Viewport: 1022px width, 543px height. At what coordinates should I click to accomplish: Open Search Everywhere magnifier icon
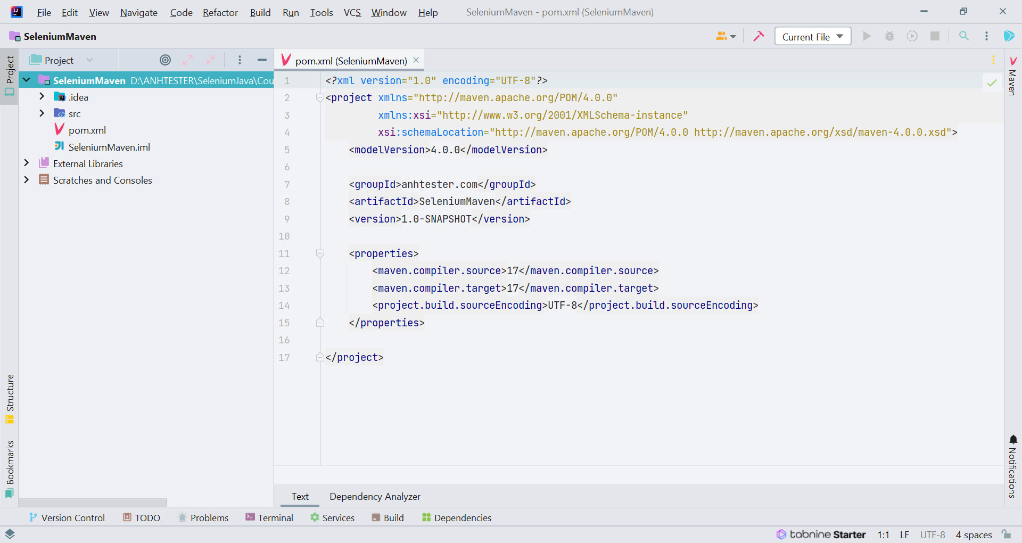click(x=963, y=36)
